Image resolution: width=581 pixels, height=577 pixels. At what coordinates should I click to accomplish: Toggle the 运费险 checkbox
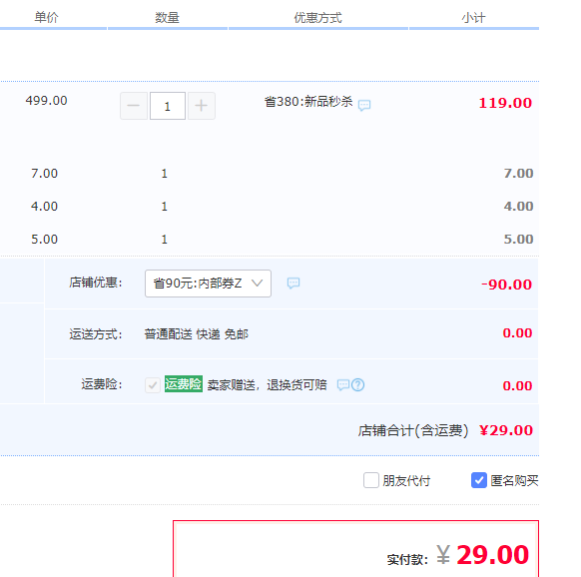click(x=153, y=385)
